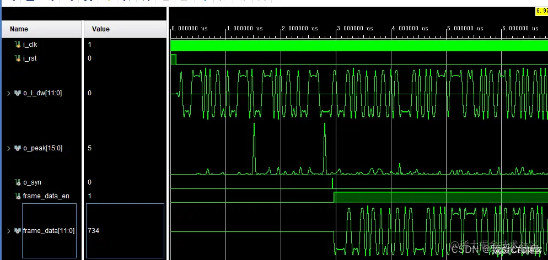Screen dimensions: 548x260
Task: Select the o_syn signal name
Action: (x=32, y=182)
